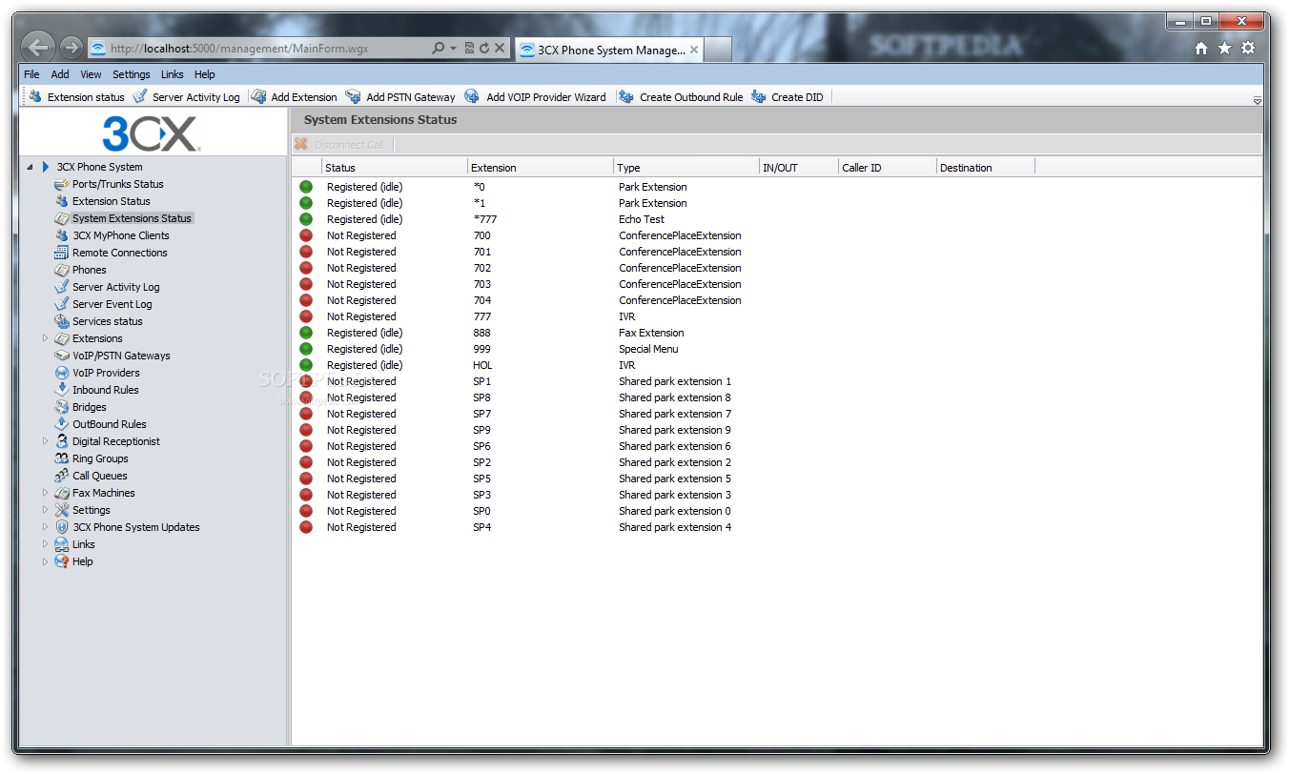Select System Extensions Status node
The height and width of the screenshot is (774, 1290).
132,218
